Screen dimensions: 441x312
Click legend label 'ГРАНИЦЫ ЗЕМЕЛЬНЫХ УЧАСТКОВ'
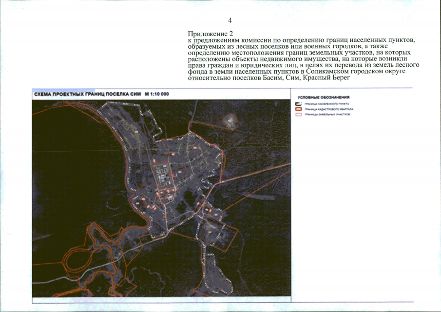pos(327,115)
